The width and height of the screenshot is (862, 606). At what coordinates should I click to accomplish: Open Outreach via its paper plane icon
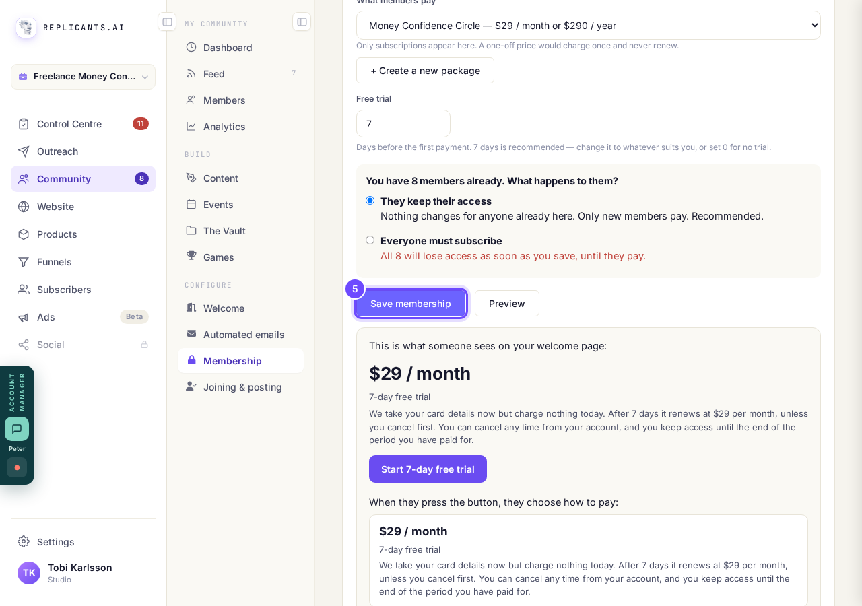[x=24, y=151]
